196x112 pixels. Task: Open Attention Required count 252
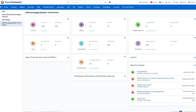[x=148, y=45]
